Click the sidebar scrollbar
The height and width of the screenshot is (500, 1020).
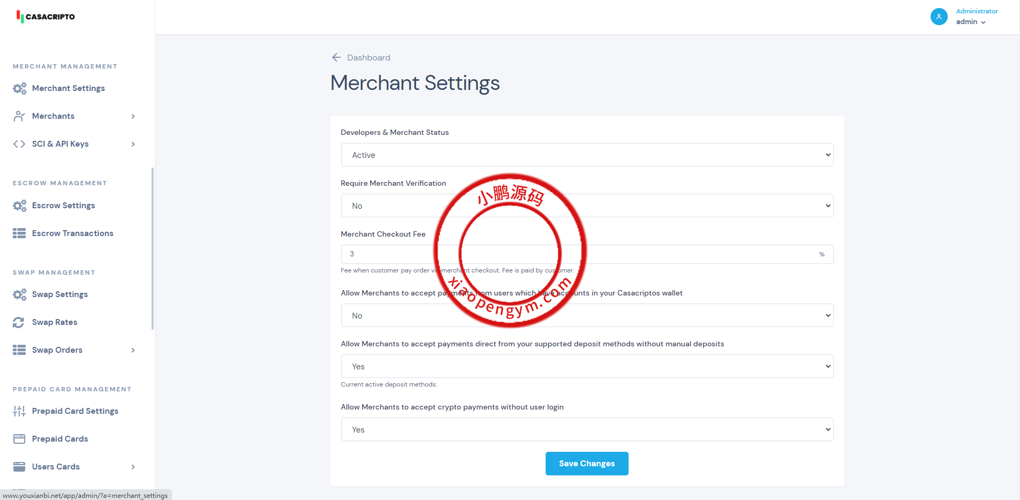pos(153,249)
